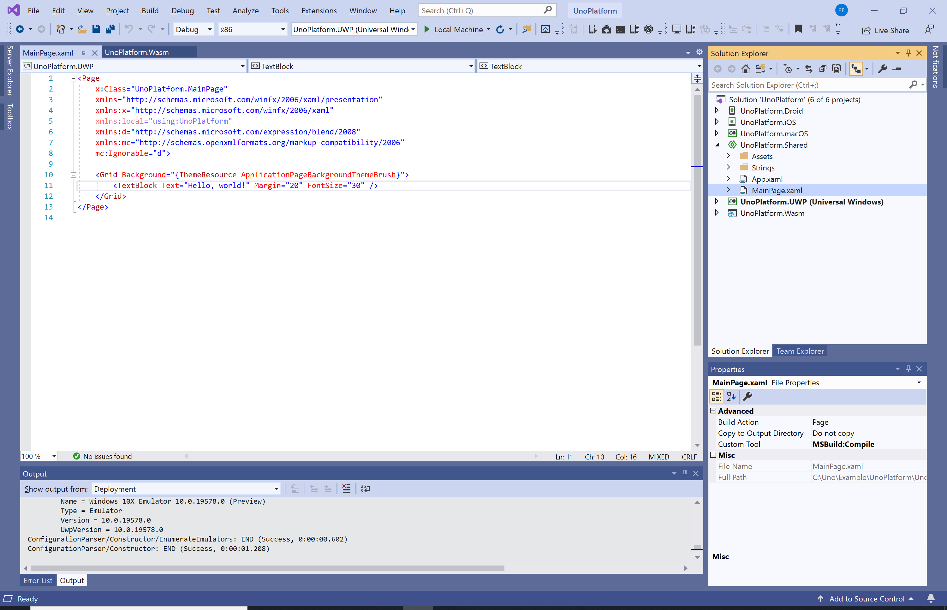The image size is (947, 610).
Task: Click the Navigate Backward arrow in the main toolbar
Action: 20,29
